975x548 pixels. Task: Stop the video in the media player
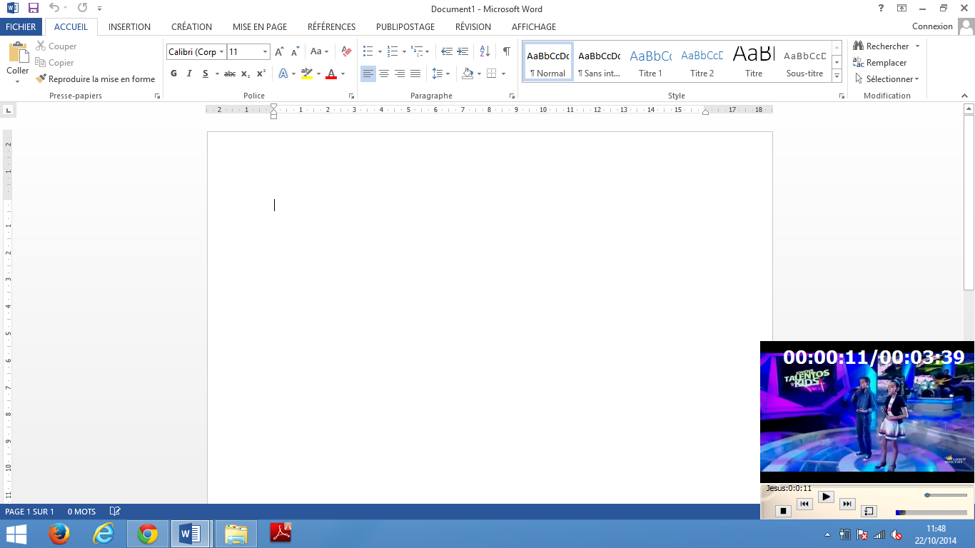point(783,511)
